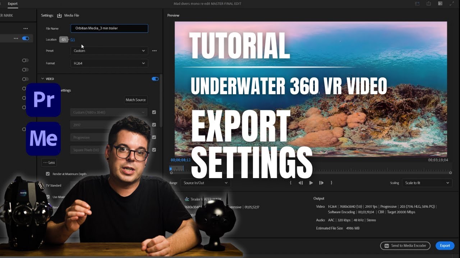Uncheck the checkbox beside Square Pixels aspect
The height and width of the screenshot is (258, 460).
(x=154, y=150)
